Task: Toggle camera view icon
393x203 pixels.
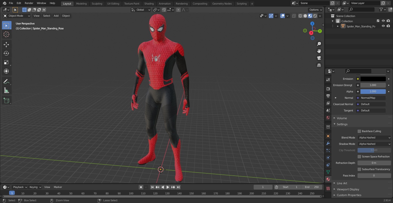Action: 319,58
